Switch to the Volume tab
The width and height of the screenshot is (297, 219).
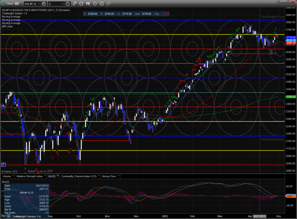pos(7,176)
